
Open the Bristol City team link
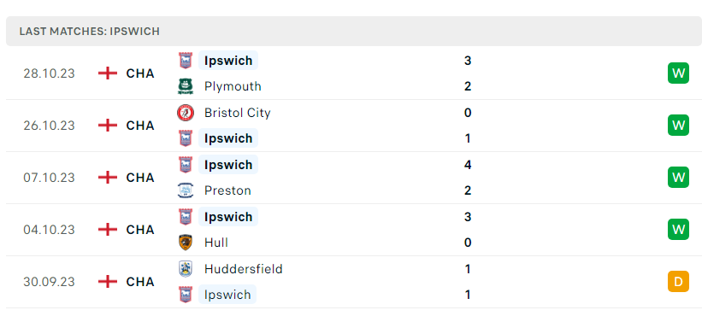click(238, 113)
